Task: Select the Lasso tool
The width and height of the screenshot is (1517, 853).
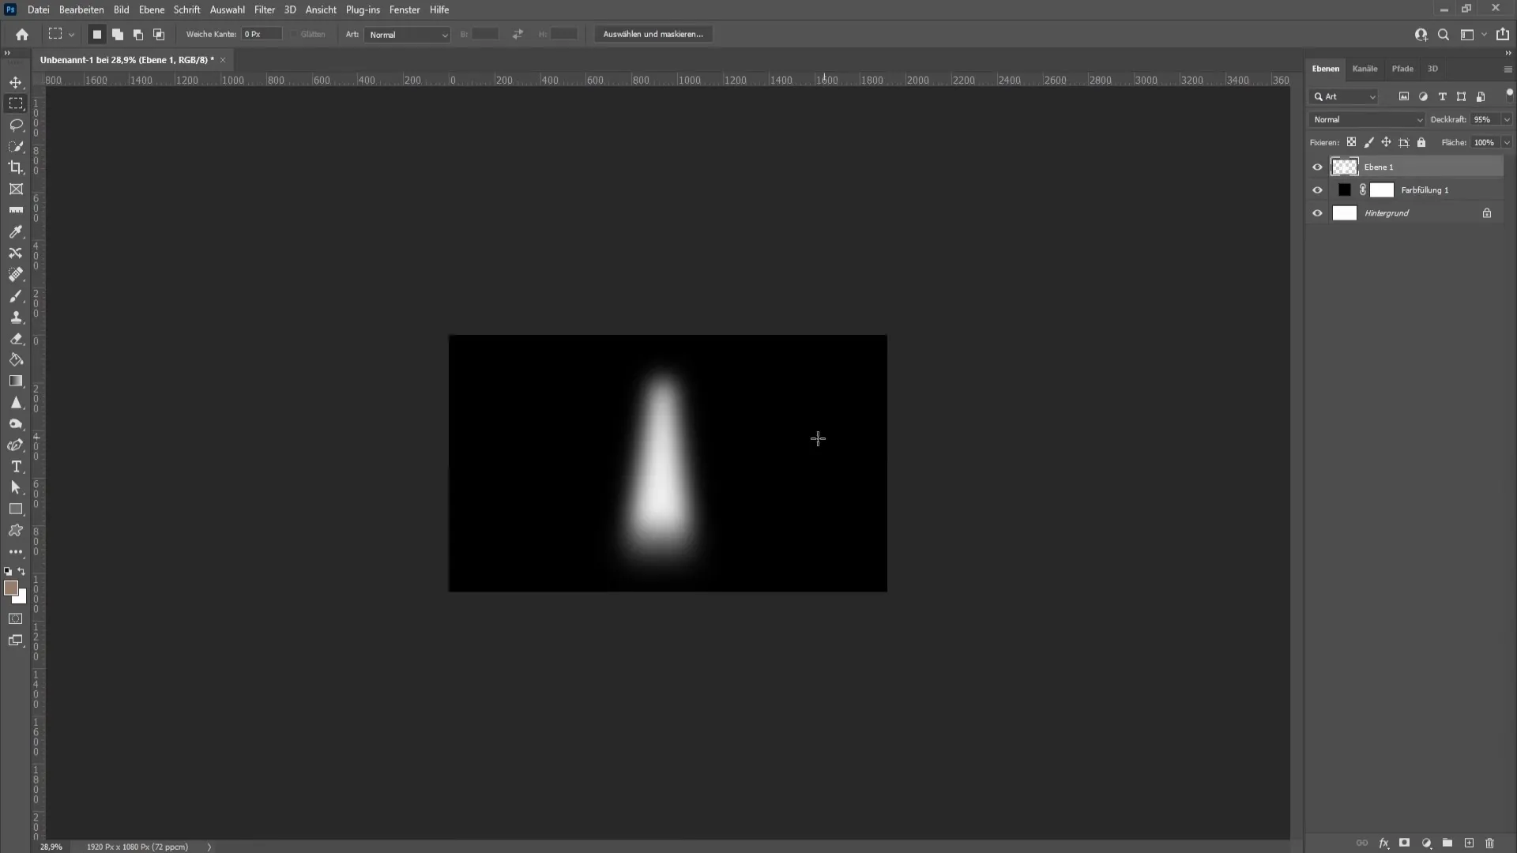Action: pos(16,124)
